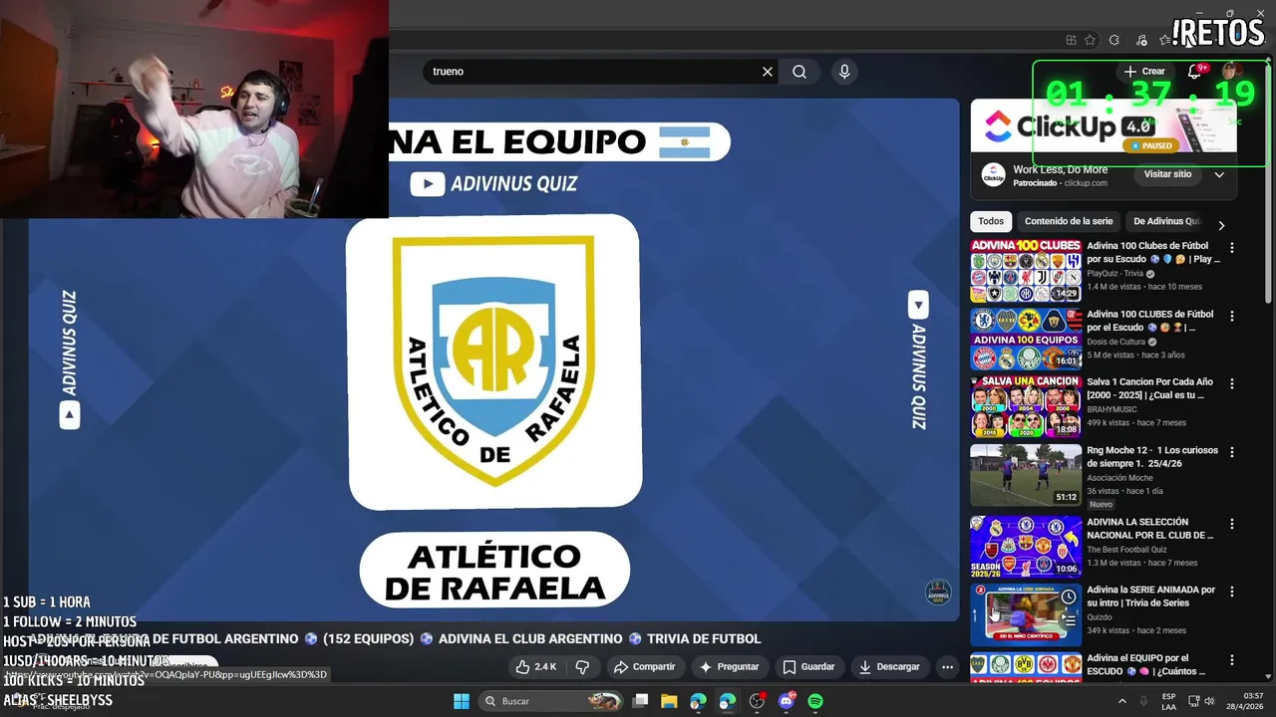This screenshot has height=717, width=1276.
Task: Save the video with Guardar
Action: point(808,666)
